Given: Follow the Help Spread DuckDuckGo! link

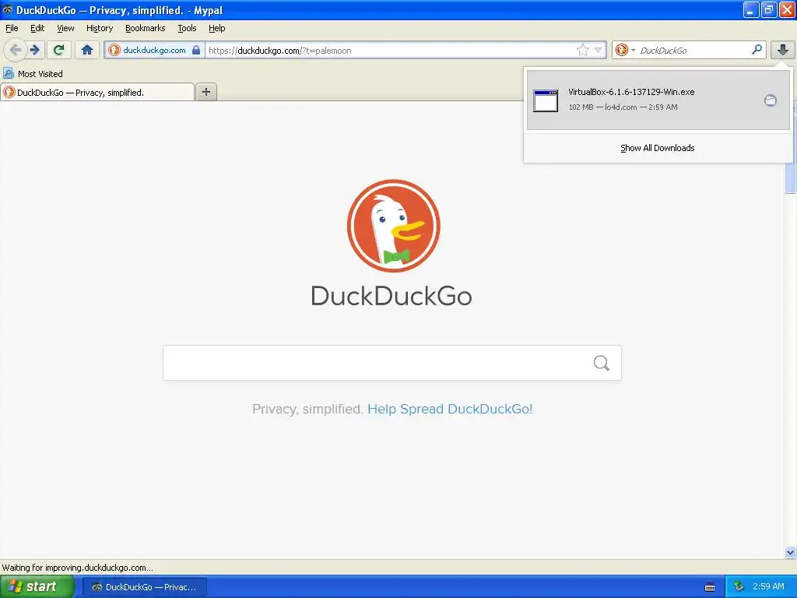Looking at the screenshot, I should pos(450,409).
